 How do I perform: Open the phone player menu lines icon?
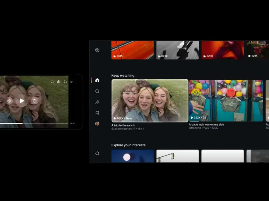point(71,82)
